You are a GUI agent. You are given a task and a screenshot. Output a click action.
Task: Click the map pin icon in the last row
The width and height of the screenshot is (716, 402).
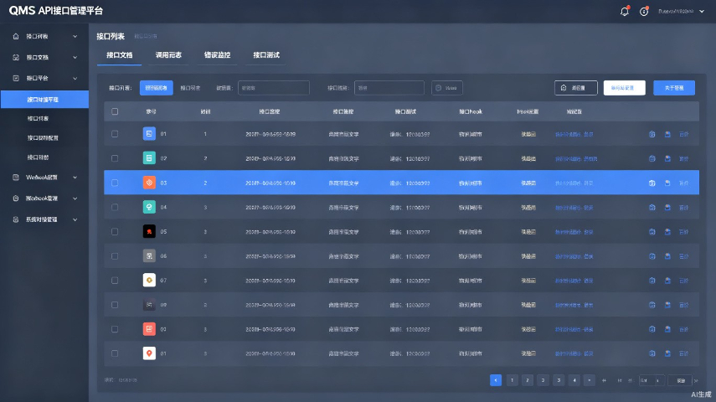pos(149,353)
